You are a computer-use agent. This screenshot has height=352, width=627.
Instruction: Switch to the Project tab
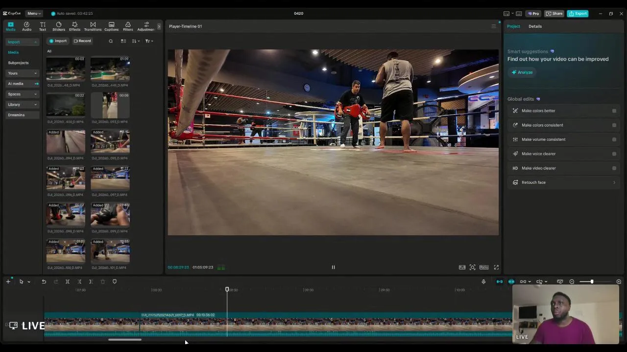513,26
